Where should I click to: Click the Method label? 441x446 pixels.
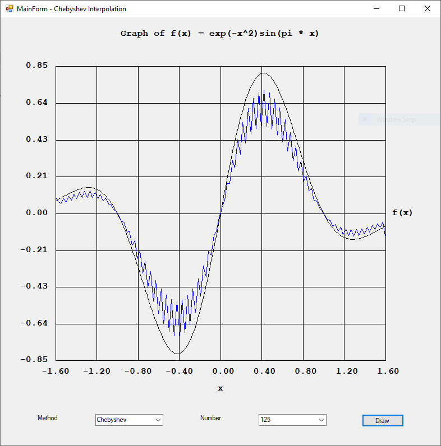coord(47,418)
